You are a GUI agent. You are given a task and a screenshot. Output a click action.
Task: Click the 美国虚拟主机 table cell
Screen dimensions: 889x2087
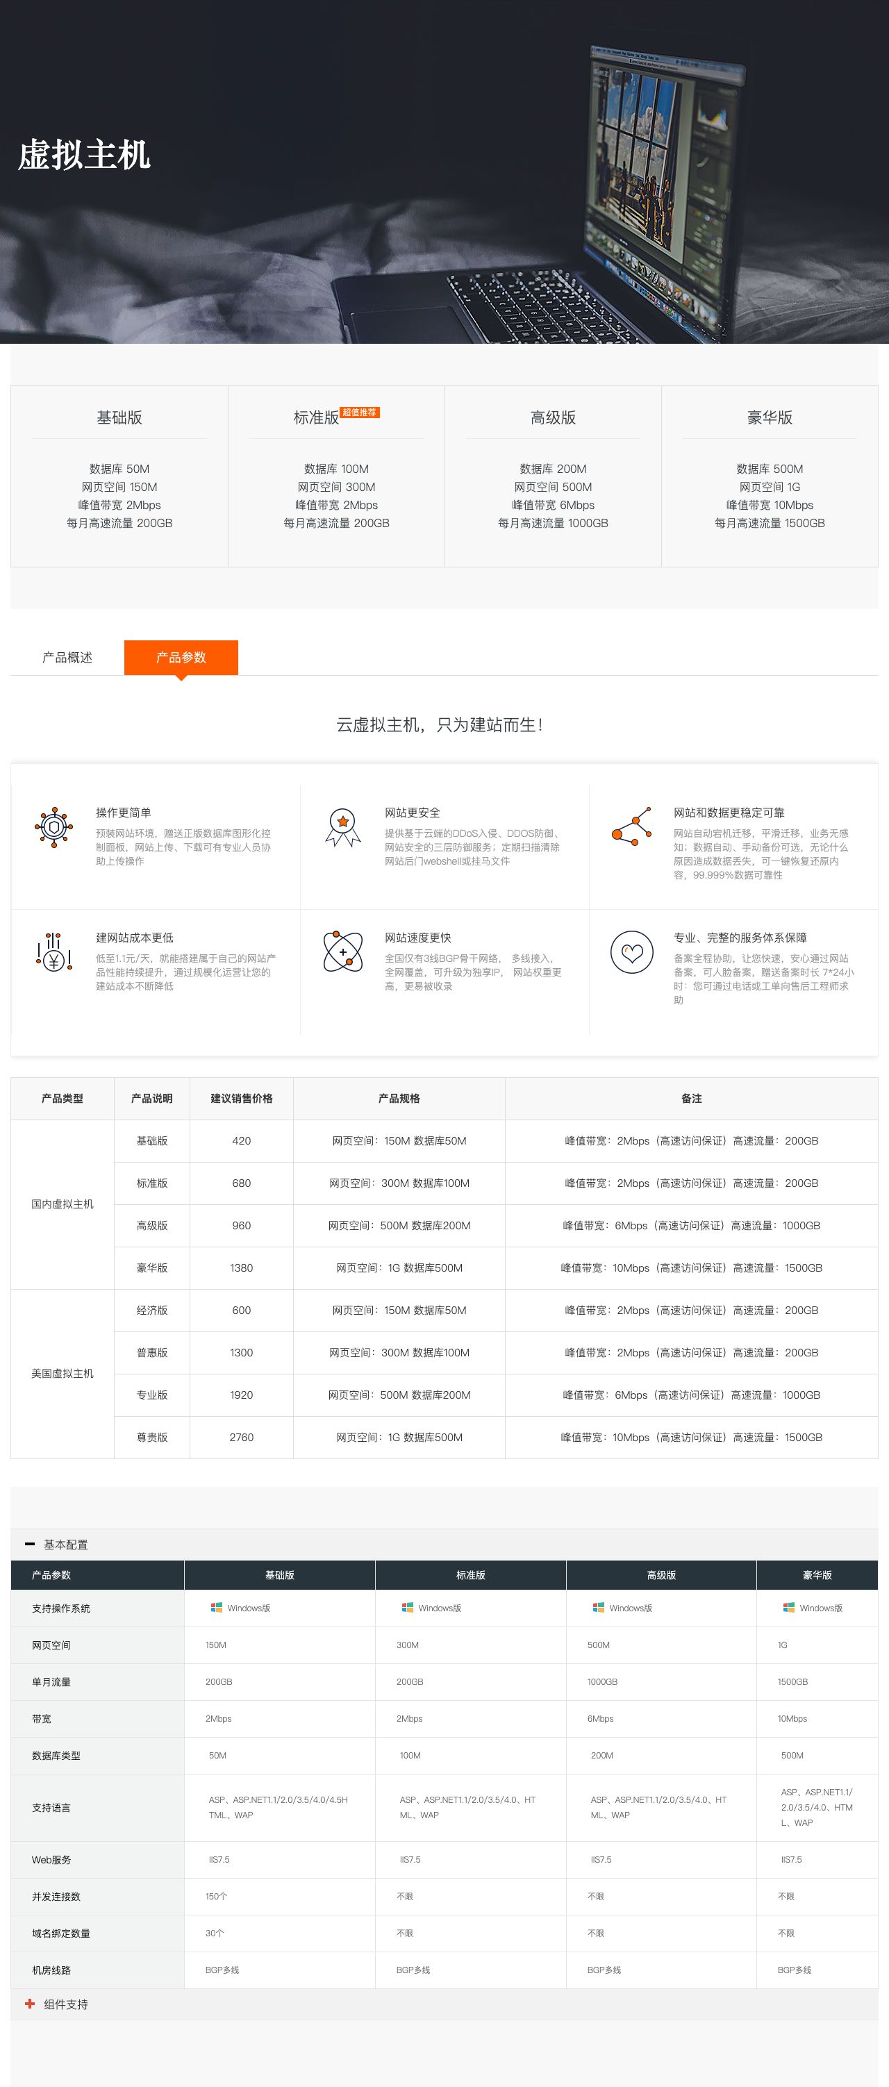(63, 1373)
